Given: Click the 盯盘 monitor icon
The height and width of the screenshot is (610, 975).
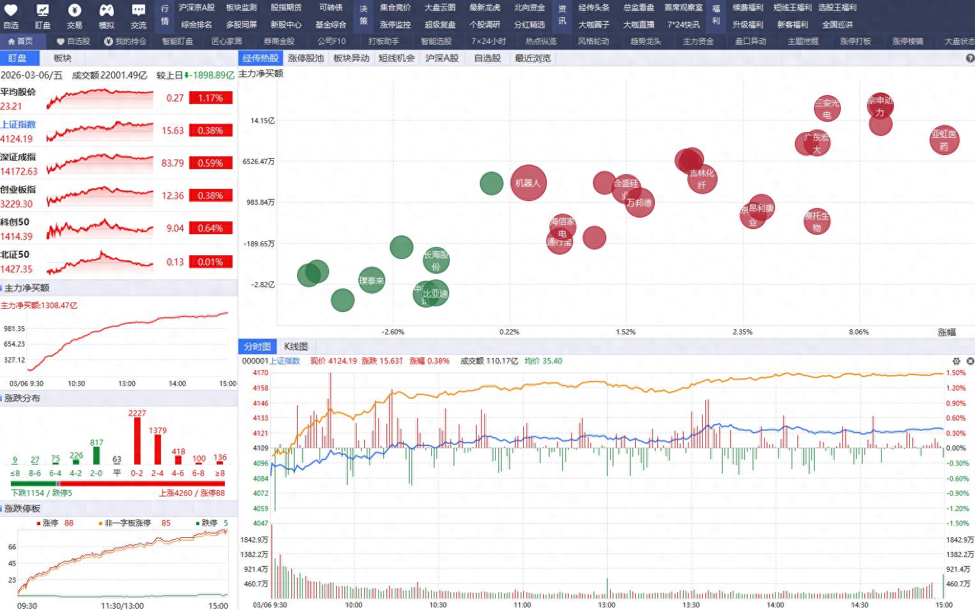Looking at the screenshot, I should pyautogui.click(x=42, y=11).
